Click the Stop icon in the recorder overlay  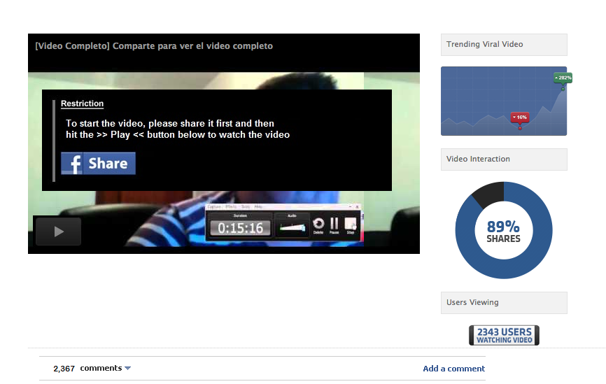351,225
